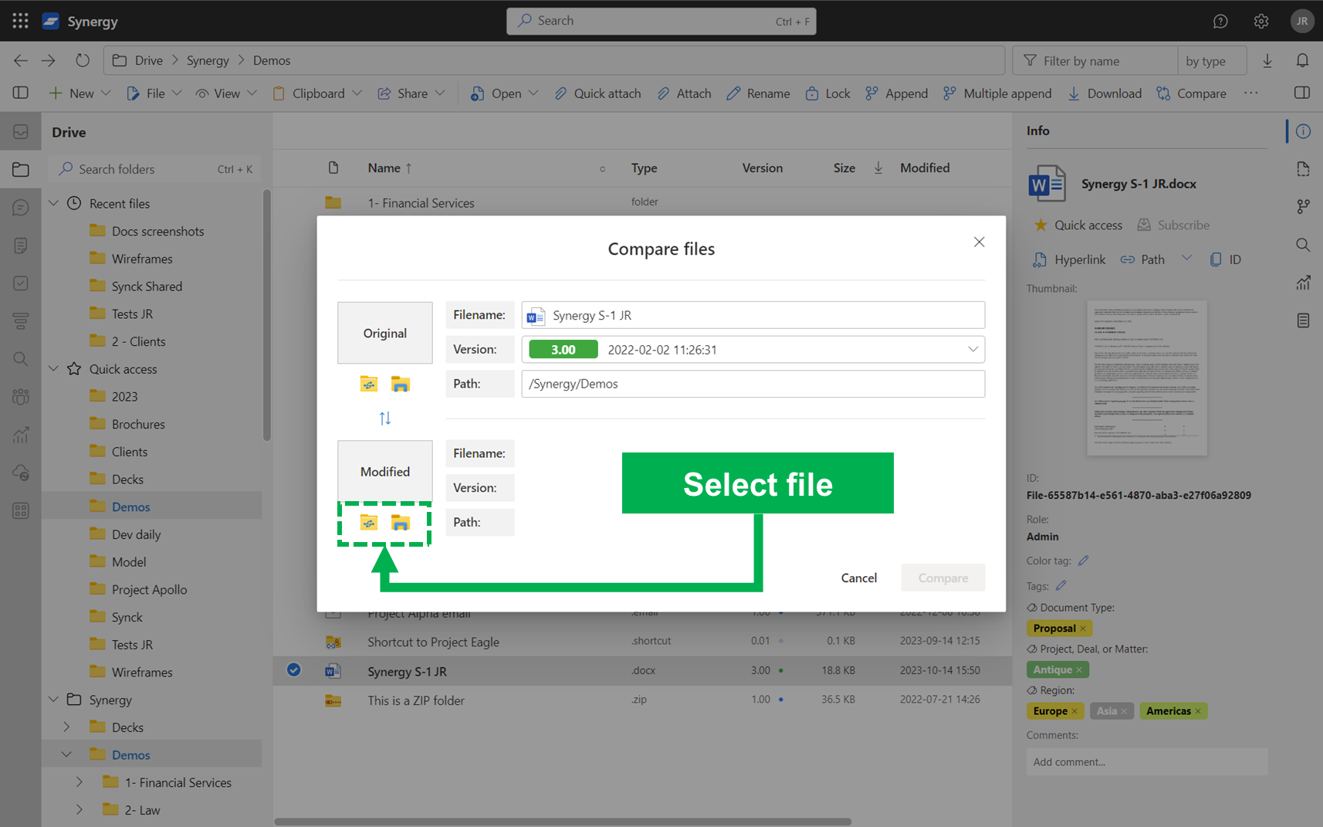Open the branch versions icon in right rail
The height and width of the screenshot is (827, 1323).
[1303, 206]
